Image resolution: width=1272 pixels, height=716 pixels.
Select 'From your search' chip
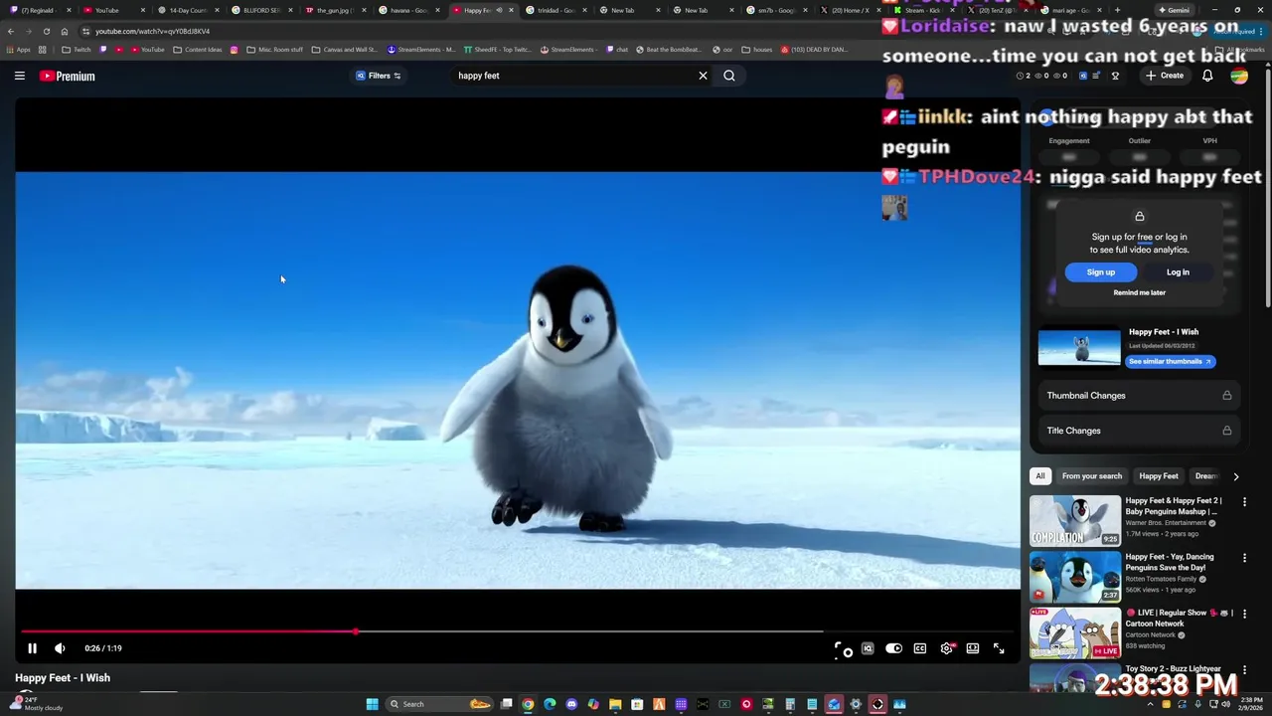point(1091,476)
